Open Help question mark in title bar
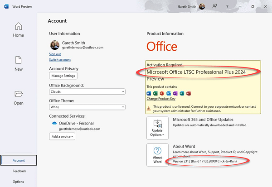Viewport: 272px width, 187px height. click(x=227, y=6)
